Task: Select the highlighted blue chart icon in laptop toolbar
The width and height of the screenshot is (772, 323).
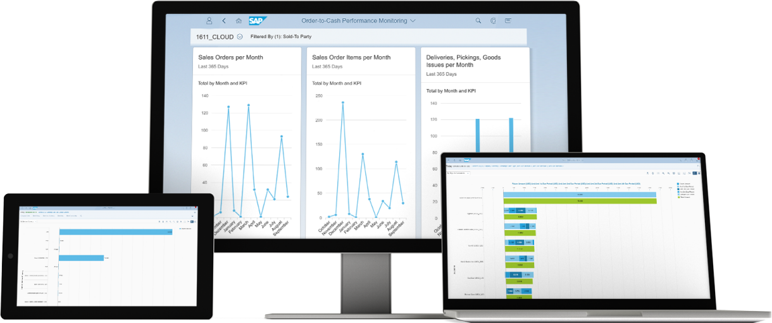Action: click(x=694, y=173)
